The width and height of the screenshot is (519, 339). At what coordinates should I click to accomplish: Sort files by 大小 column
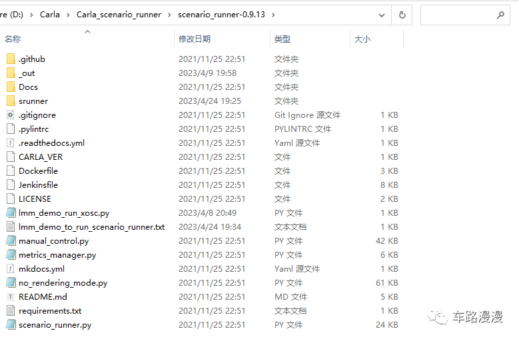tap(362, 39)
